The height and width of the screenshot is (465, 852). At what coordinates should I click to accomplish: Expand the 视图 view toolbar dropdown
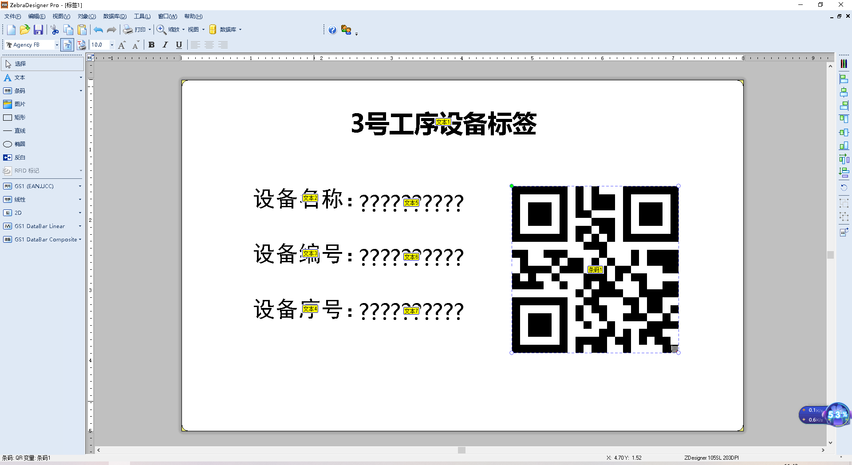coord(203,30)
